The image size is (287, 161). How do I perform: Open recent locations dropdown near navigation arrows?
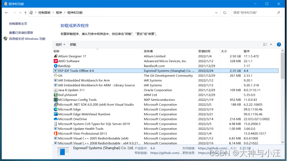point(20,12)
